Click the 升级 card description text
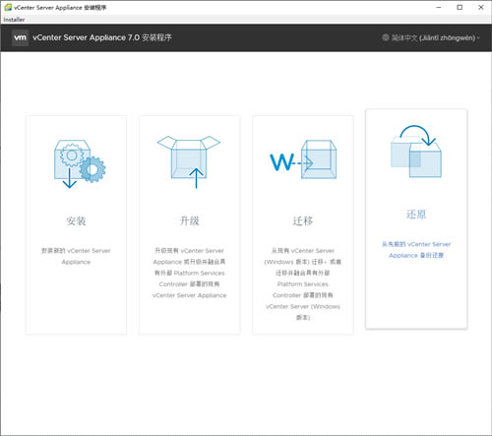Viewport: 492px width, 436px height. (x=190, y=273)
